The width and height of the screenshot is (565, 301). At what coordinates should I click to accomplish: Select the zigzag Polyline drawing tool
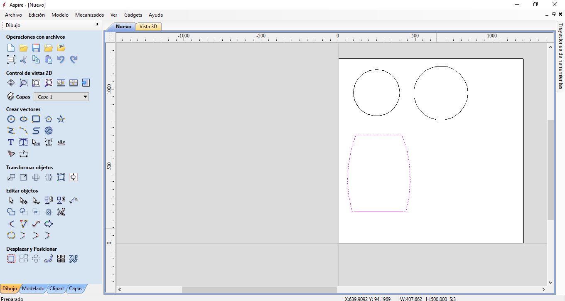click(x=11, y=131)
